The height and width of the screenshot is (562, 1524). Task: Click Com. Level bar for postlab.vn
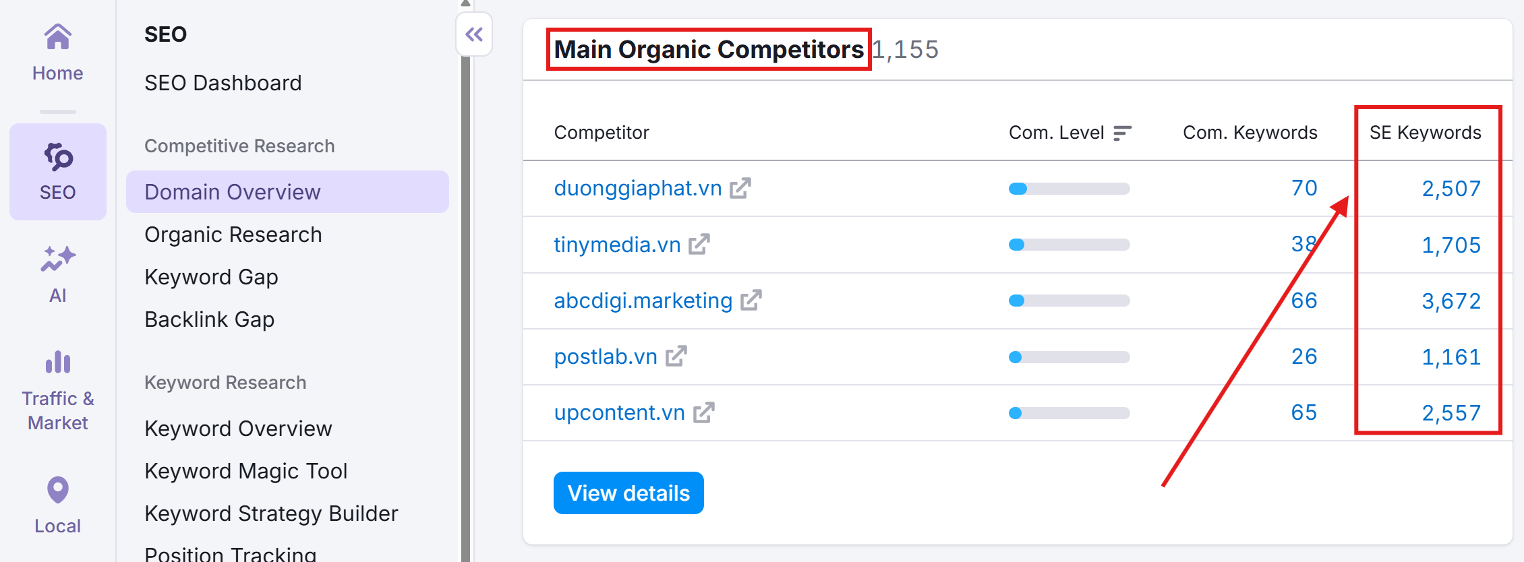(x=1069, y=357)
